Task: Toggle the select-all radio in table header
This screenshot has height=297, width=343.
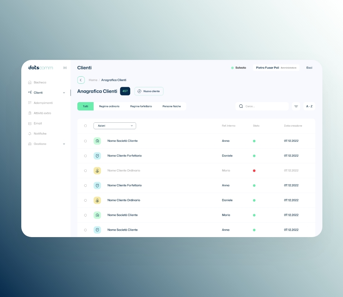Action: (x=85, y=126)
